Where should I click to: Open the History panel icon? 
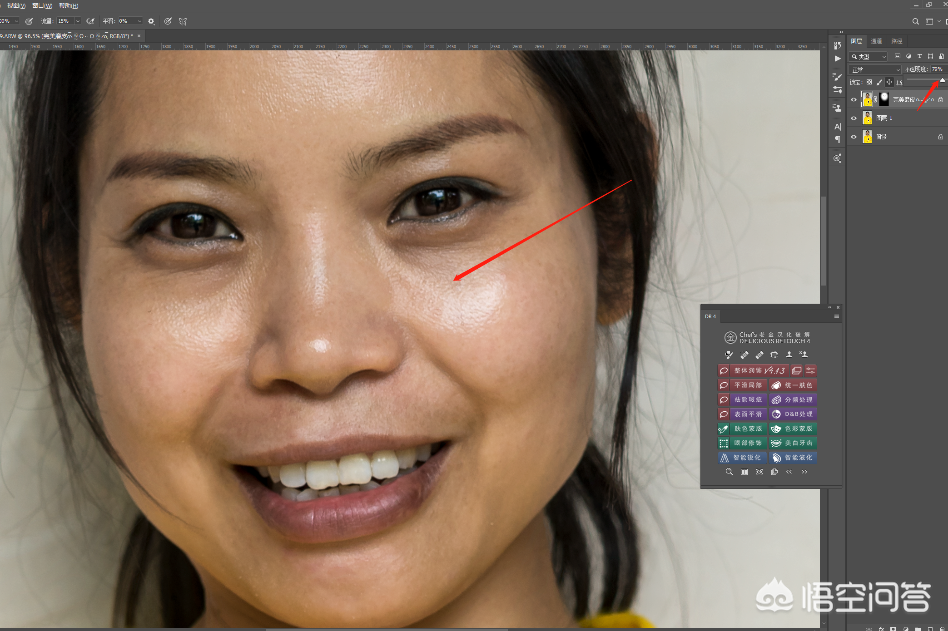[x=838, y=45]
